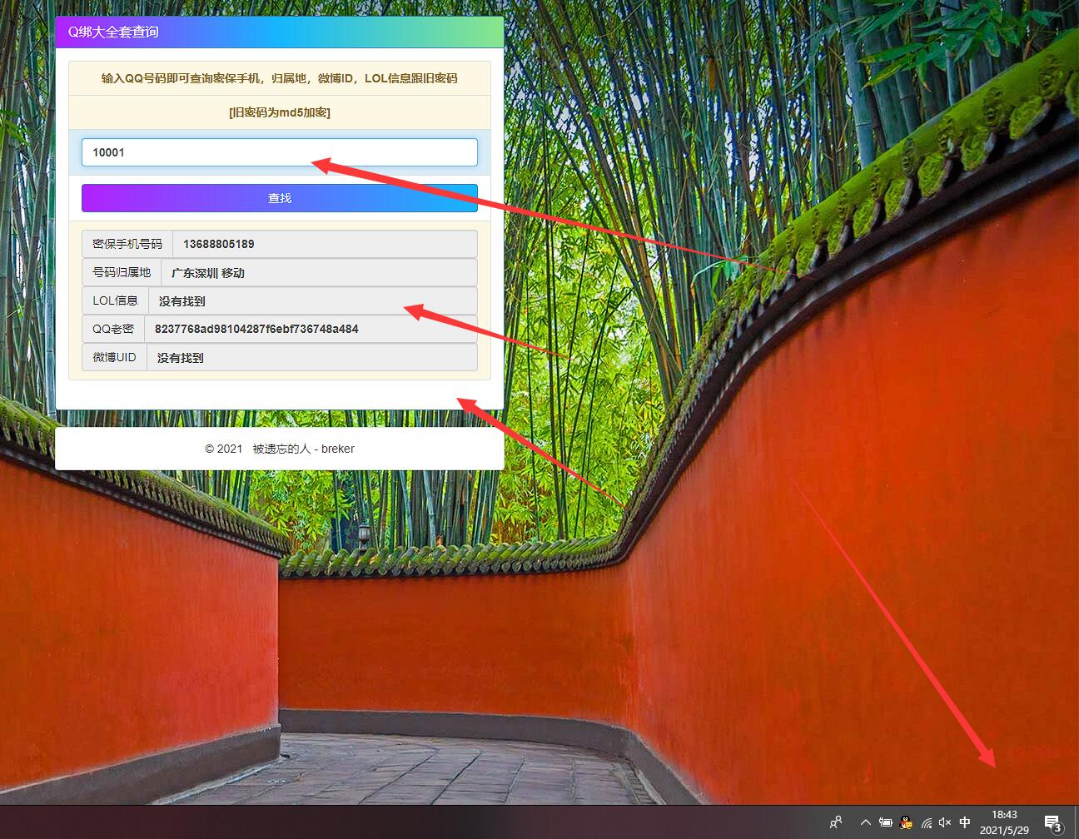Click the 密保手机号码 label
Image resolution: width=1079 pixels, height=839 pixels.
[127, 244]
